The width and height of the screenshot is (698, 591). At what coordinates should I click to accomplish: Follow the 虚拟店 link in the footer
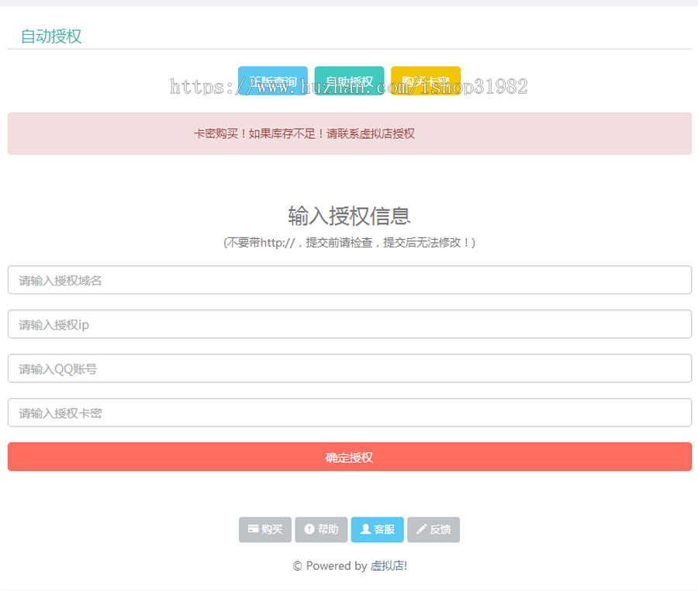pyautogui.click(x=388, y=566)
